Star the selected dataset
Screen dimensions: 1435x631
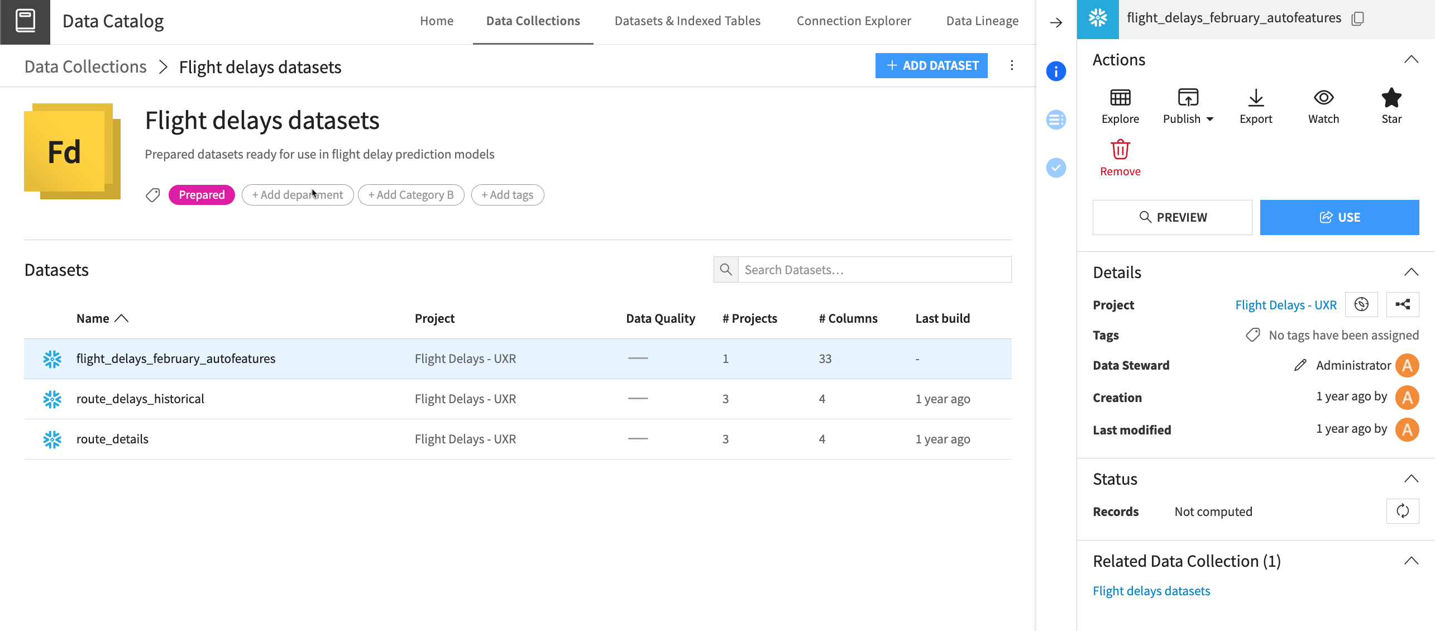(1391, 107)
